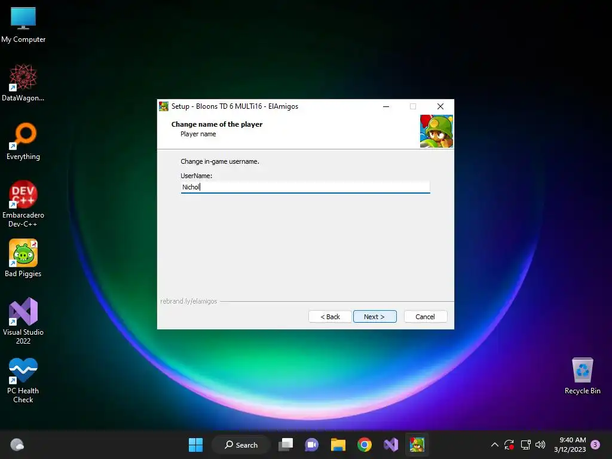
Task: Open the clock and date panel
Action: [x=570, y=445]
